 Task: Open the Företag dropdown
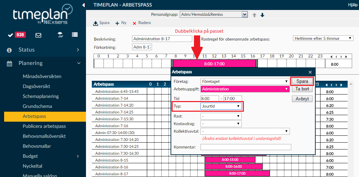[245, 81]
